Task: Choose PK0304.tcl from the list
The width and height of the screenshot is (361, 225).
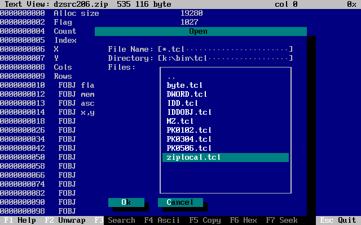Action: point(189,139)
